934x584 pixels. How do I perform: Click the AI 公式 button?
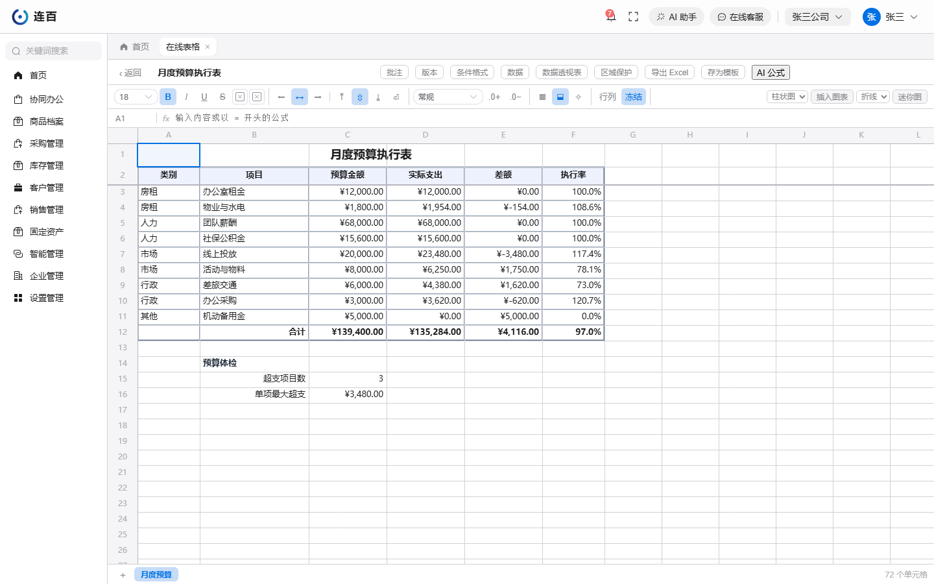[x=771, y=73]
